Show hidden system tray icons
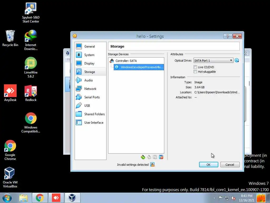This screenshot has height=203, width=270. (x=214, y=198)
